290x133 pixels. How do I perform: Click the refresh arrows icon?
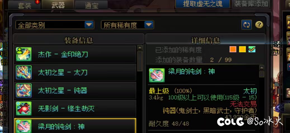pos(247,25)
